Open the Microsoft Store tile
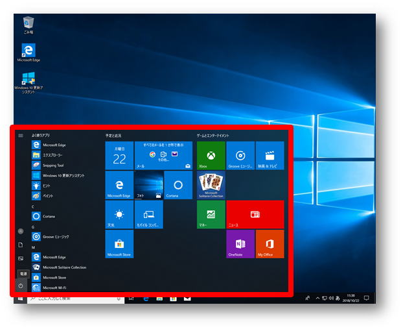The image size is (403, 331). coord(119,244)
